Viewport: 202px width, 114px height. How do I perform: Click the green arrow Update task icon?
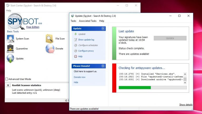click(x=76, y=34)
